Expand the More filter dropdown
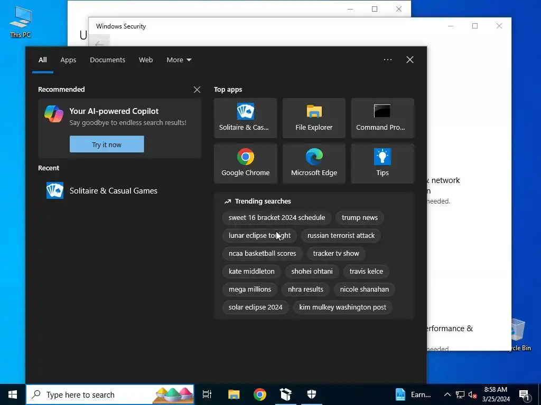 click(179, 60)
